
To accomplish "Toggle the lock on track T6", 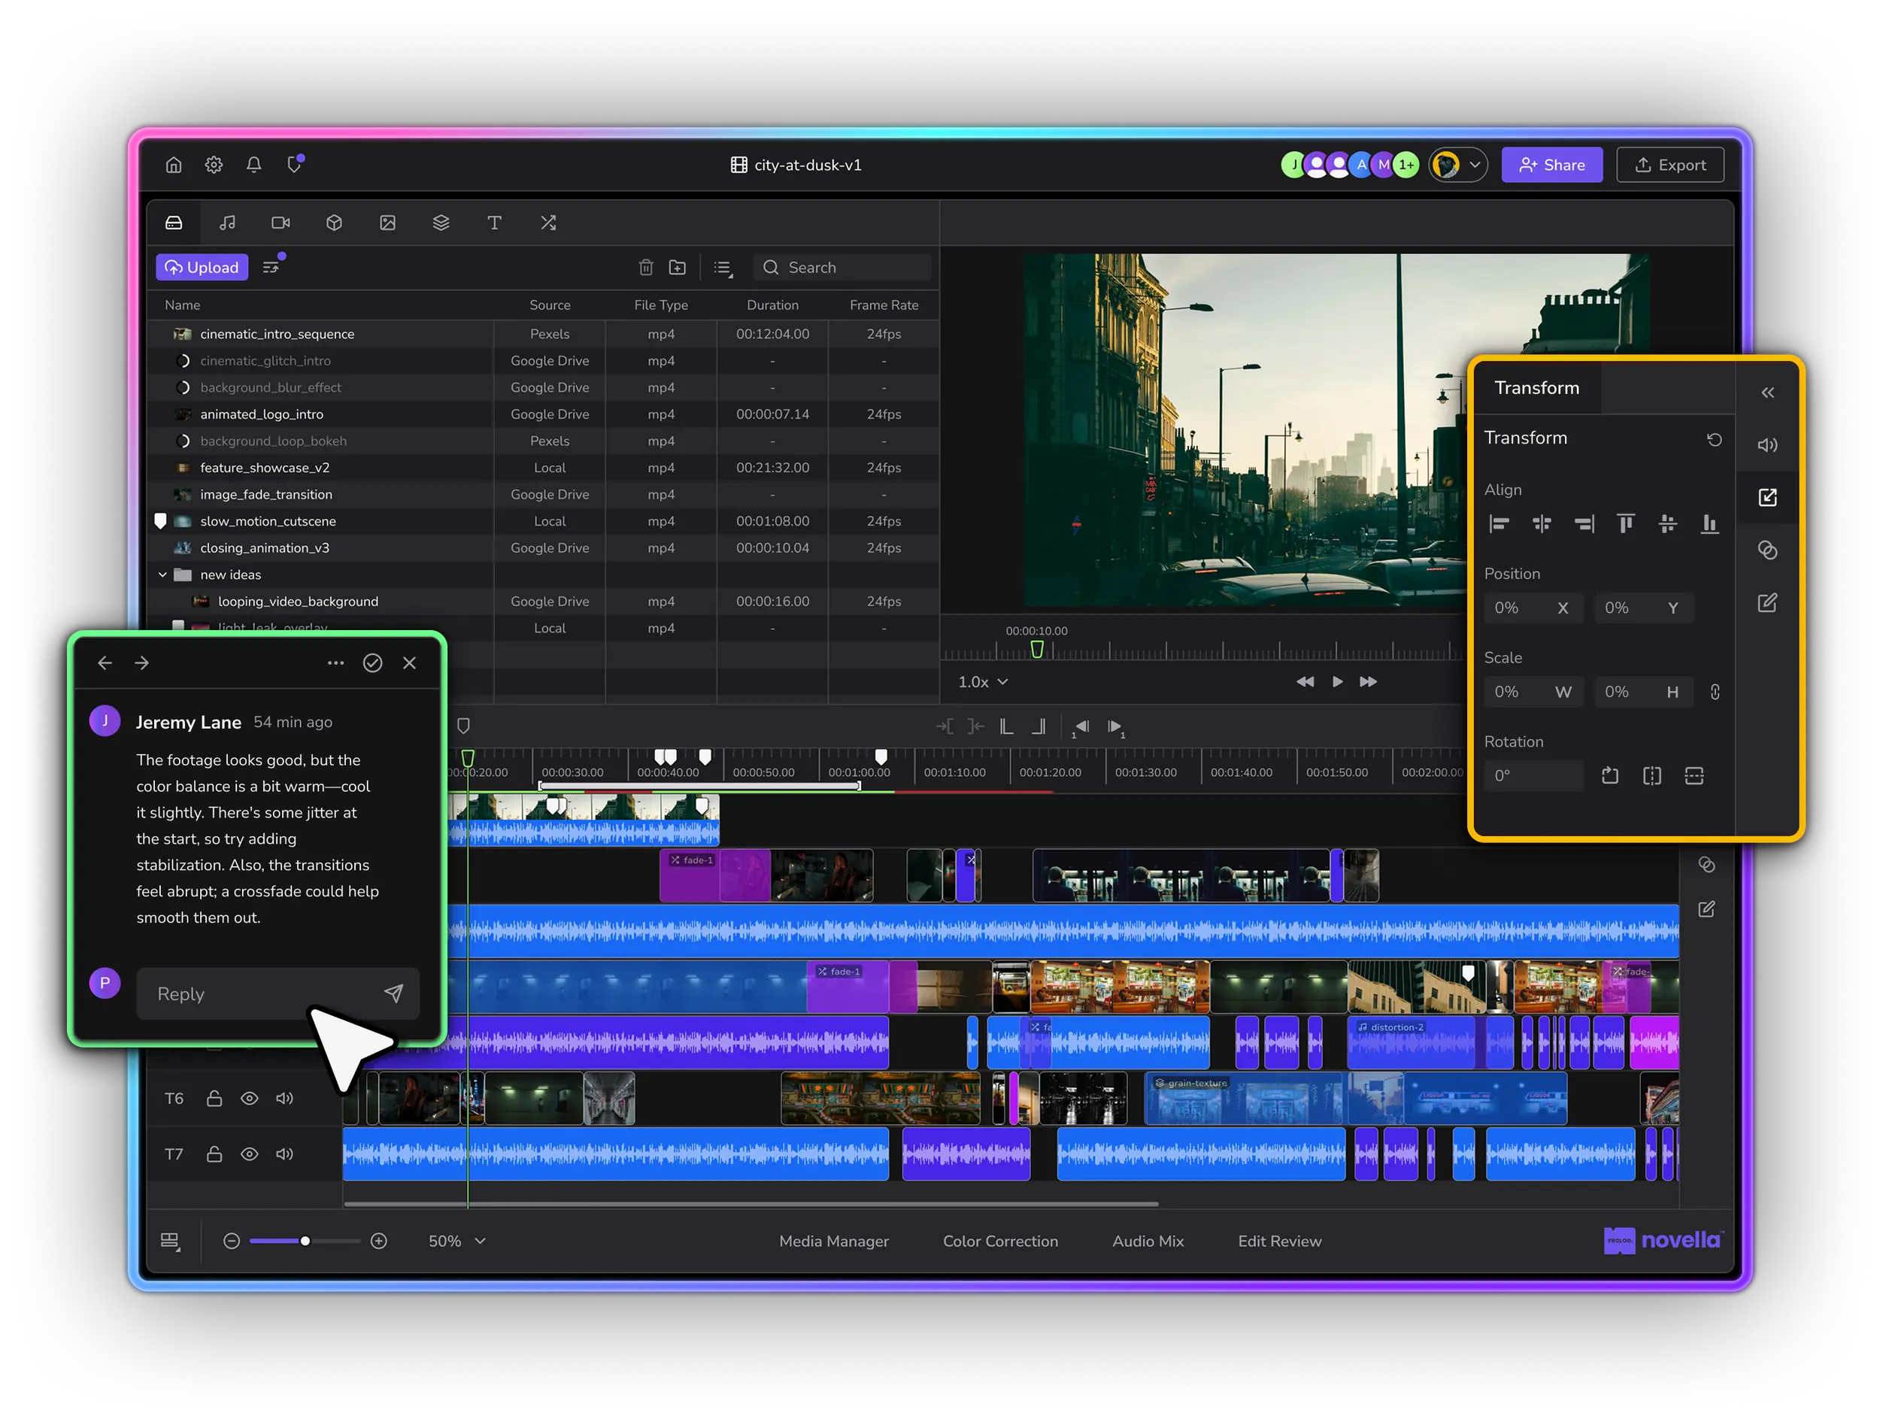I will coord(214,1099).
